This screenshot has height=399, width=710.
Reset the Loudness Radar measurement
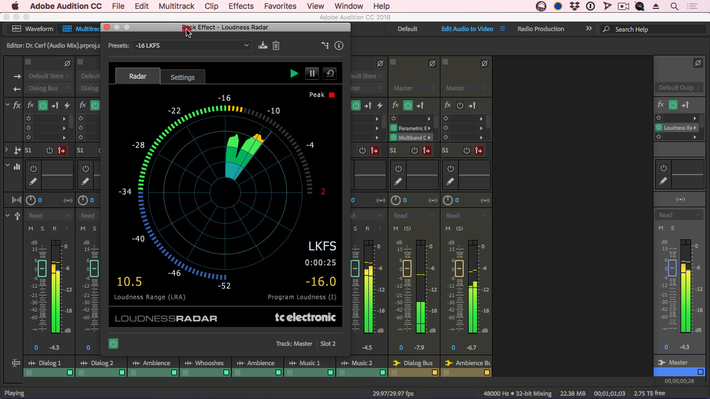(x=330, y=73)
